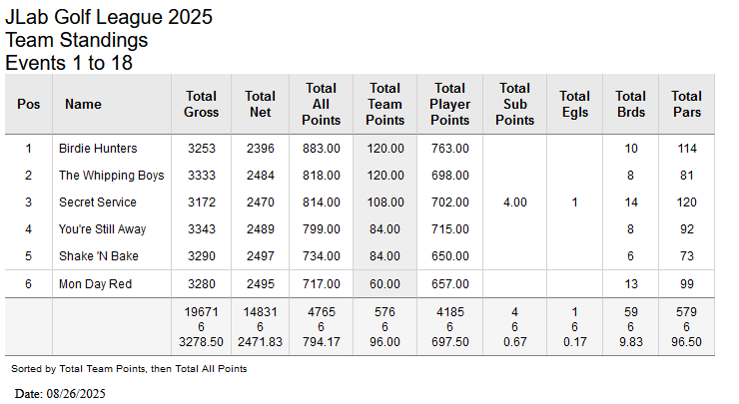Screen dimensions: 739x404
Task: Select the Shake 'N Bake team
Action: [x=99, y=256]
